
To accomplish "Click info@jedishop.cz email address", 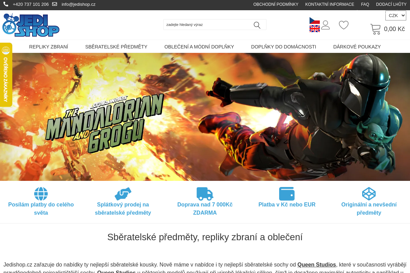I will coord(79,4).
